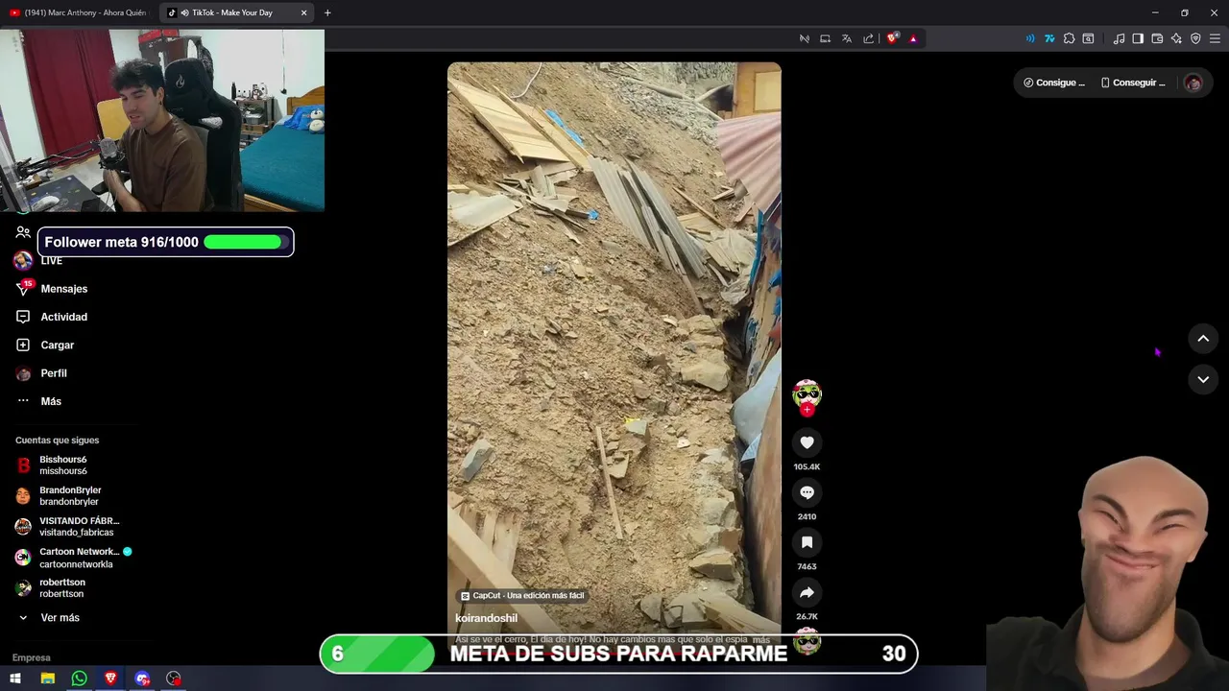The image size is (1229, 691).
Task: Like the video with the heart icon
Action: (807, 442)
